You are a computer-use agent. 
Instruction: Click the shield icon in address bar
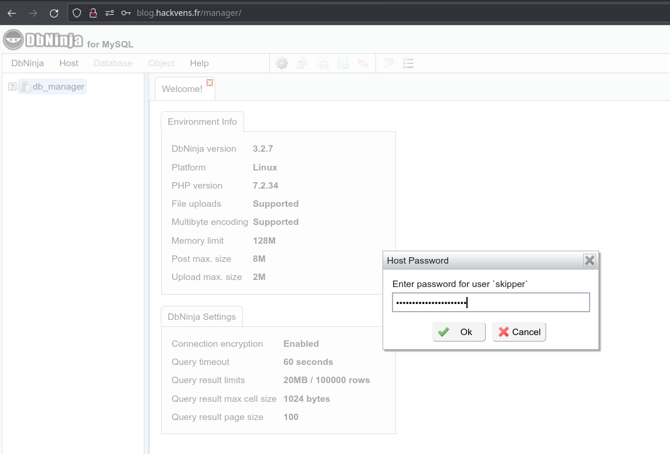(77, 13)
